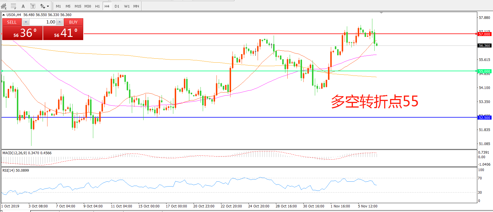Viewport: 493px width, 212px height.
Task: Toggle the M1 timeframe button
Action: point(58,6)
